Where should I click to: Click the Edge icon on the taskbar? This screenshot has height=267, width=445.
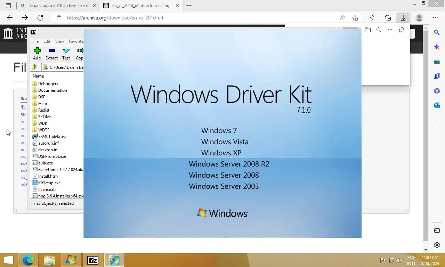(28, 260)
